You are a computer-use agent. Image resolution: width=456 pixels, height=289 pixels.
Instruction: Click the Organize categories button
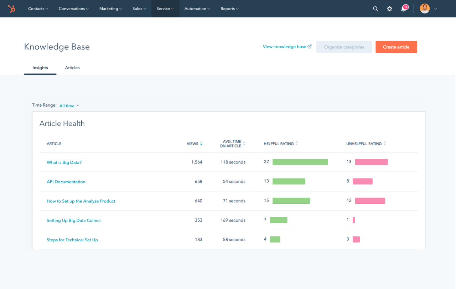click(x=344, y=47)
